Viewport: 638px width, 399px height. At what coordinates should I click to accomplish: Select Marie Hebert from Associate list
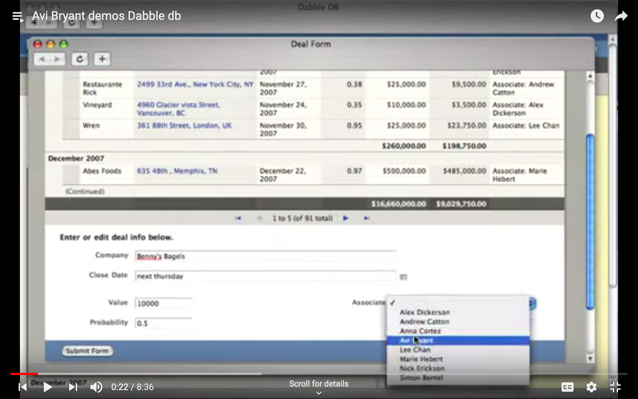click(458, 359)
